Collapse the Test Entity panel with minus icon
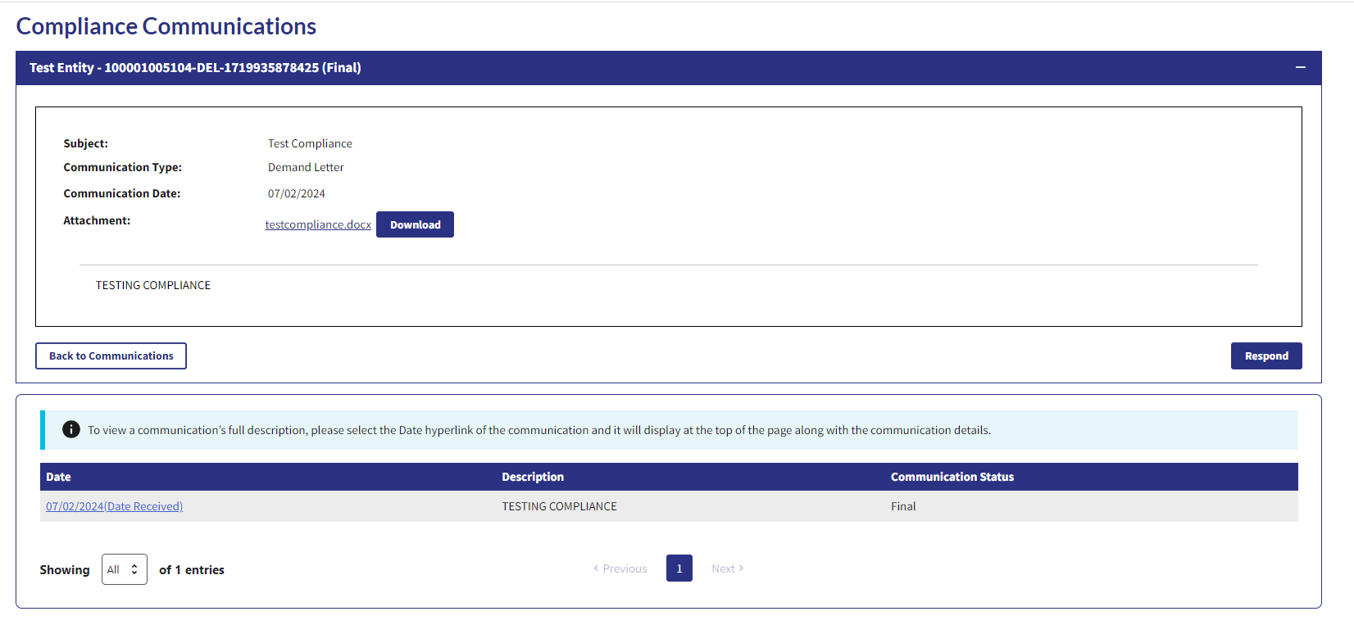The width and height of the screenshot is (1354, 634). pyautogui.click(x=1300, y=67)
